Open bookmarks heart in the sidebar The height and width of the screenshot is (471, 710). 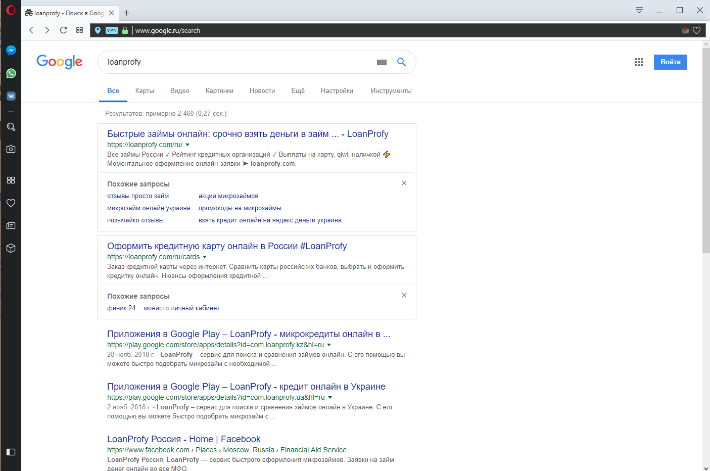(x=11, y=203)
